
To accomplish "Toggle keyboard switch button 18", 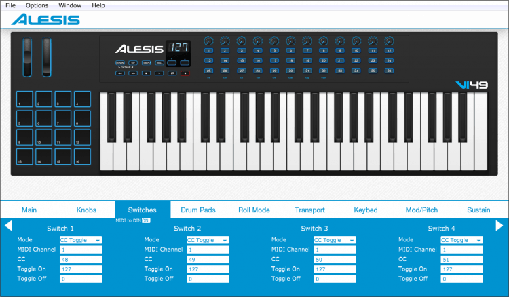I will tap(290, 60).
